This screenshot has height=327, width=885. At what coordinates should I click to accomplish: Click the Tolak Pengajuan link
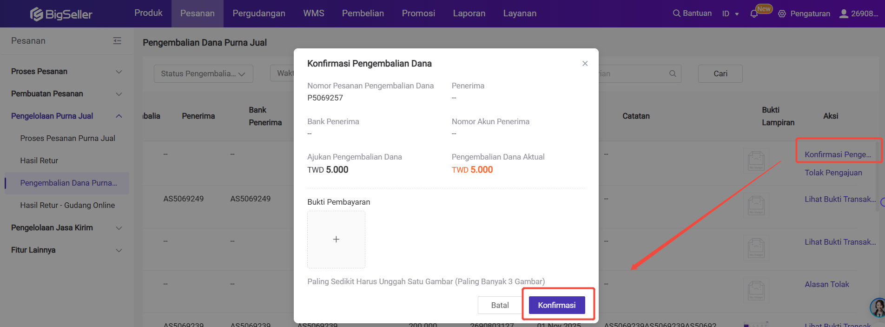click(833, 173)
